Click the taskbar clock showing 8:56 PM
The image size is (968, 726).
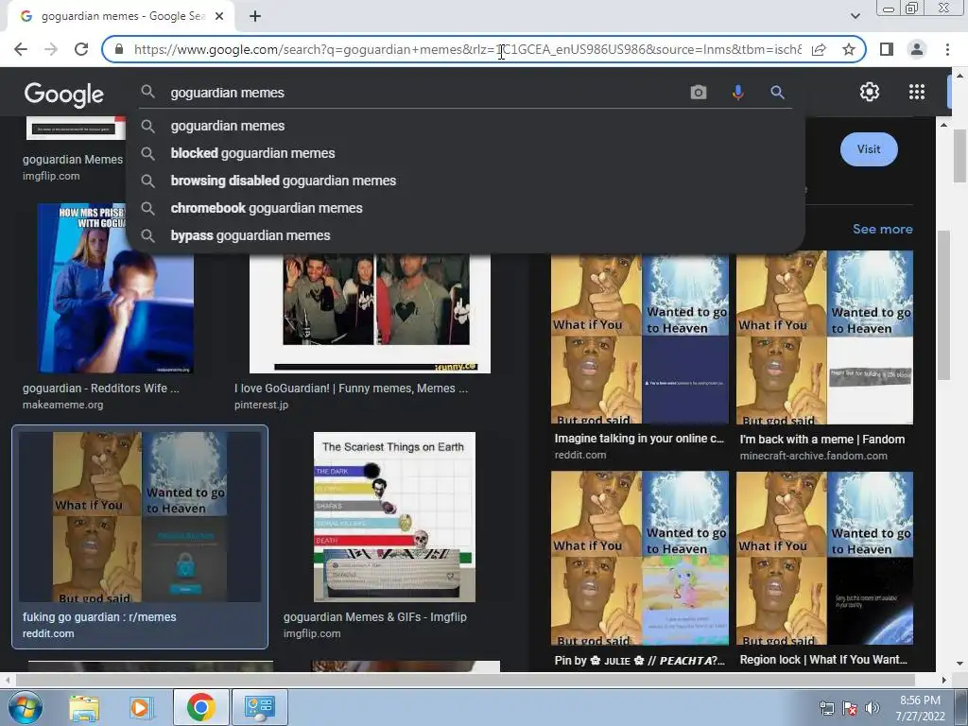(x=920, y=708)
